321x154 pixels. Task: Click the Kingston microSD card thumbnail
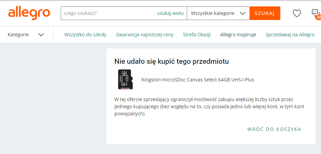[125, 79]
